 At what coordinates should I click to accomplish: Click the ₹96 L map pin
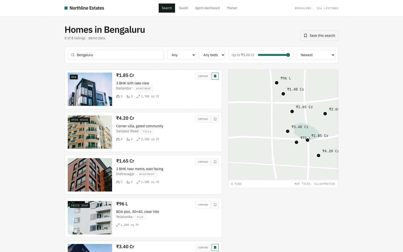point(277,83)
